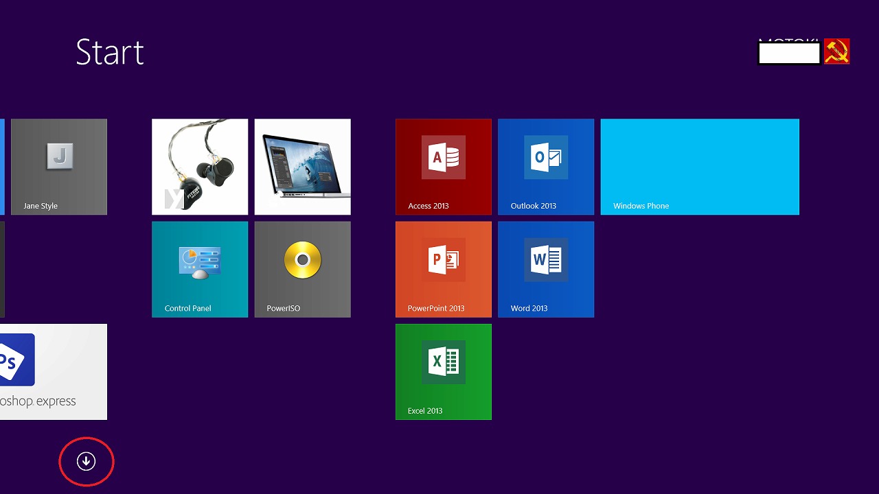The image size is (879, 494).
Task: Open Photoshop Express tile
Action: tap(54, 372)
